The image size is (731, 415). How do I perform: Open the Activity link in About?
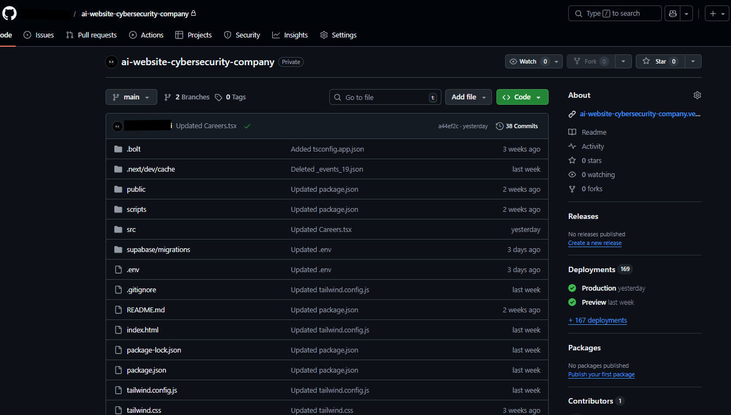pos(593,146)
